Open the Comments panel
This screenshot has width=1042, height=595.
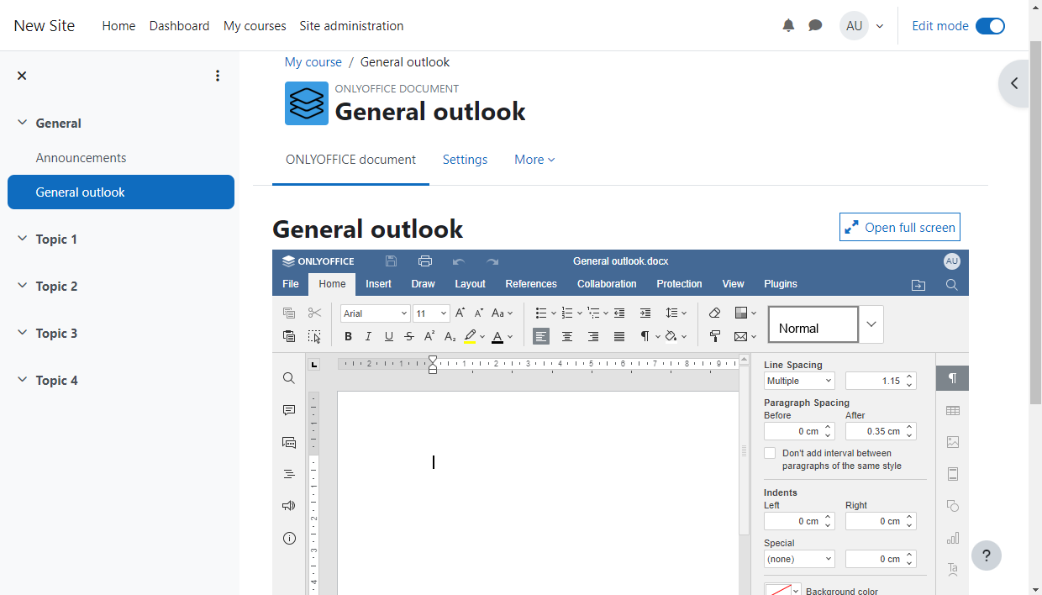point(289,410)
